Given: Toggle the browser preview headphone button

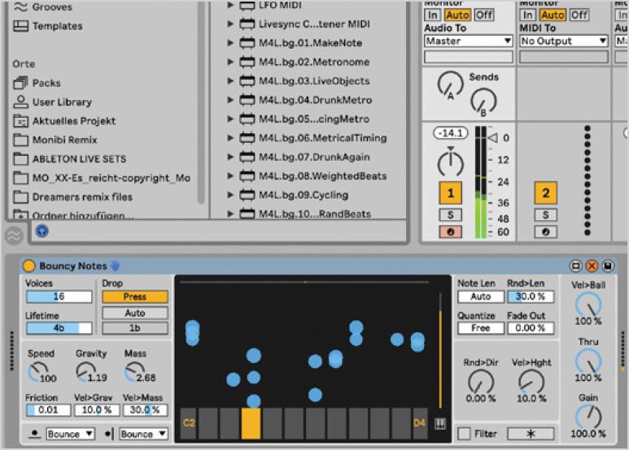Looking at the screenshot, I should pyautogui.click(x=41, y=231).
